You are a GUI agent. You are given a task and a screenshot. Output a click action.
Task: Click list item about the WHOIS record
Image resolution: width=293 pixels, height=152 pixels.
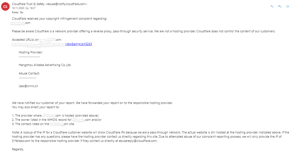click(x=56, y=120)
